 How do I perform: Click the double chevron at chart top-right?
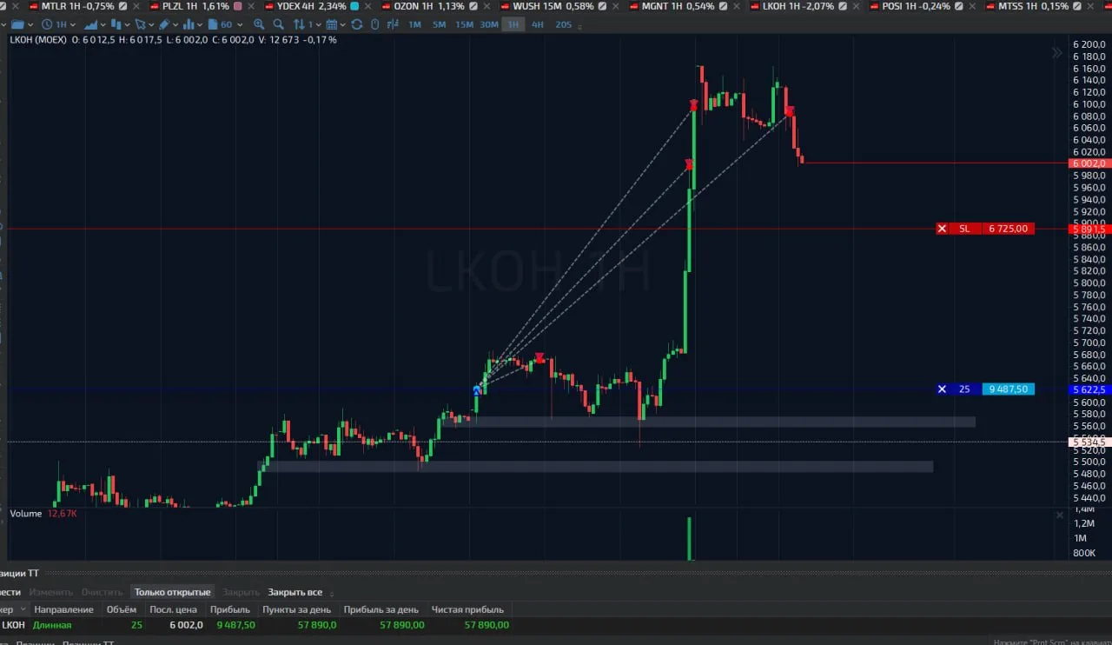1057,53
